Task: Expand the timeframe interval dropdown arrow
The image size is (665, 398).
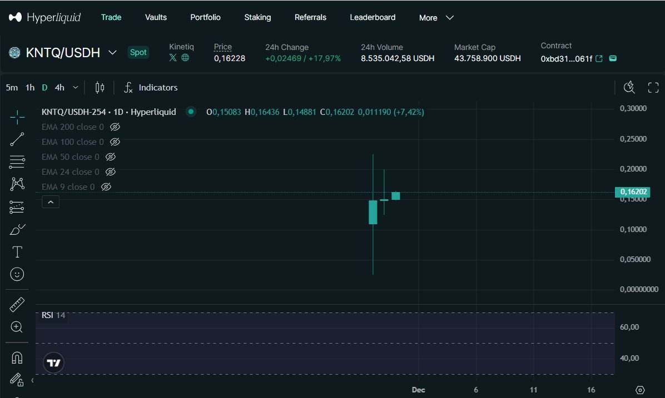Action: point(76,88)
